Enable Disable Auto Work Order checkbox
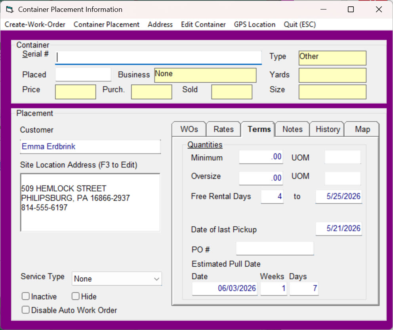This screenshot has width=393, height=330. pos(26,310)
